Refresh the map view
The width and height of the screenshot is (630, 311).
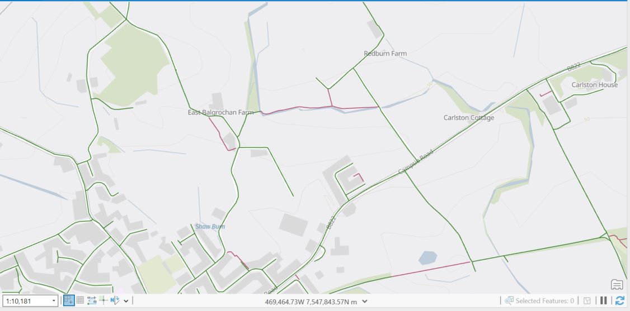pos(619,300)
